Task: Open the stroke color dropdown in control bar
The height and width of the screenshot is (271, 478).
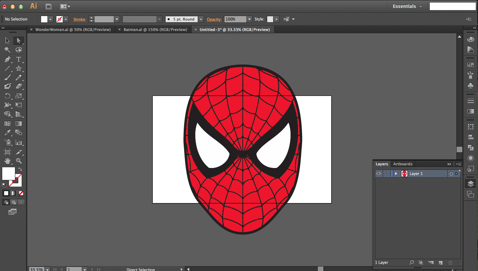Action: 66,19
